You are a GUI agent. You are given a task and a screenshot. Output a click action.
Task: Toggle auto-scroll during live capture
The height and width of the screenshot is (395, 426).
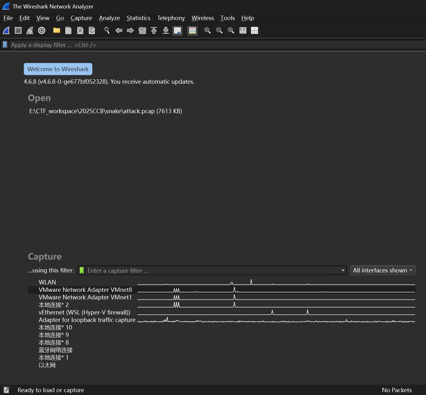click(177, 30)
